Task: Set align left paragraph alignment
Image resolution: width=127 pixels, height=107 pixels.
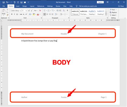Action: [x=44, y=14]
